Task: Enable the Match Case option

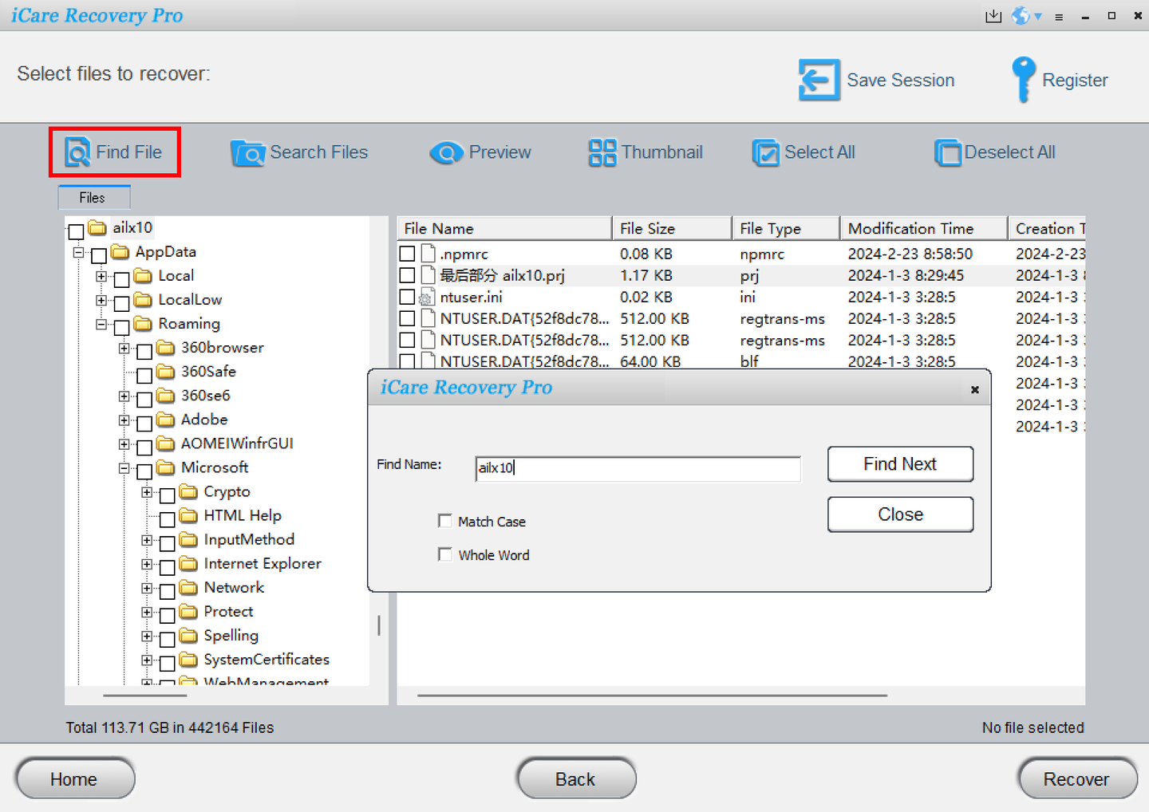Action: [445, 521]
